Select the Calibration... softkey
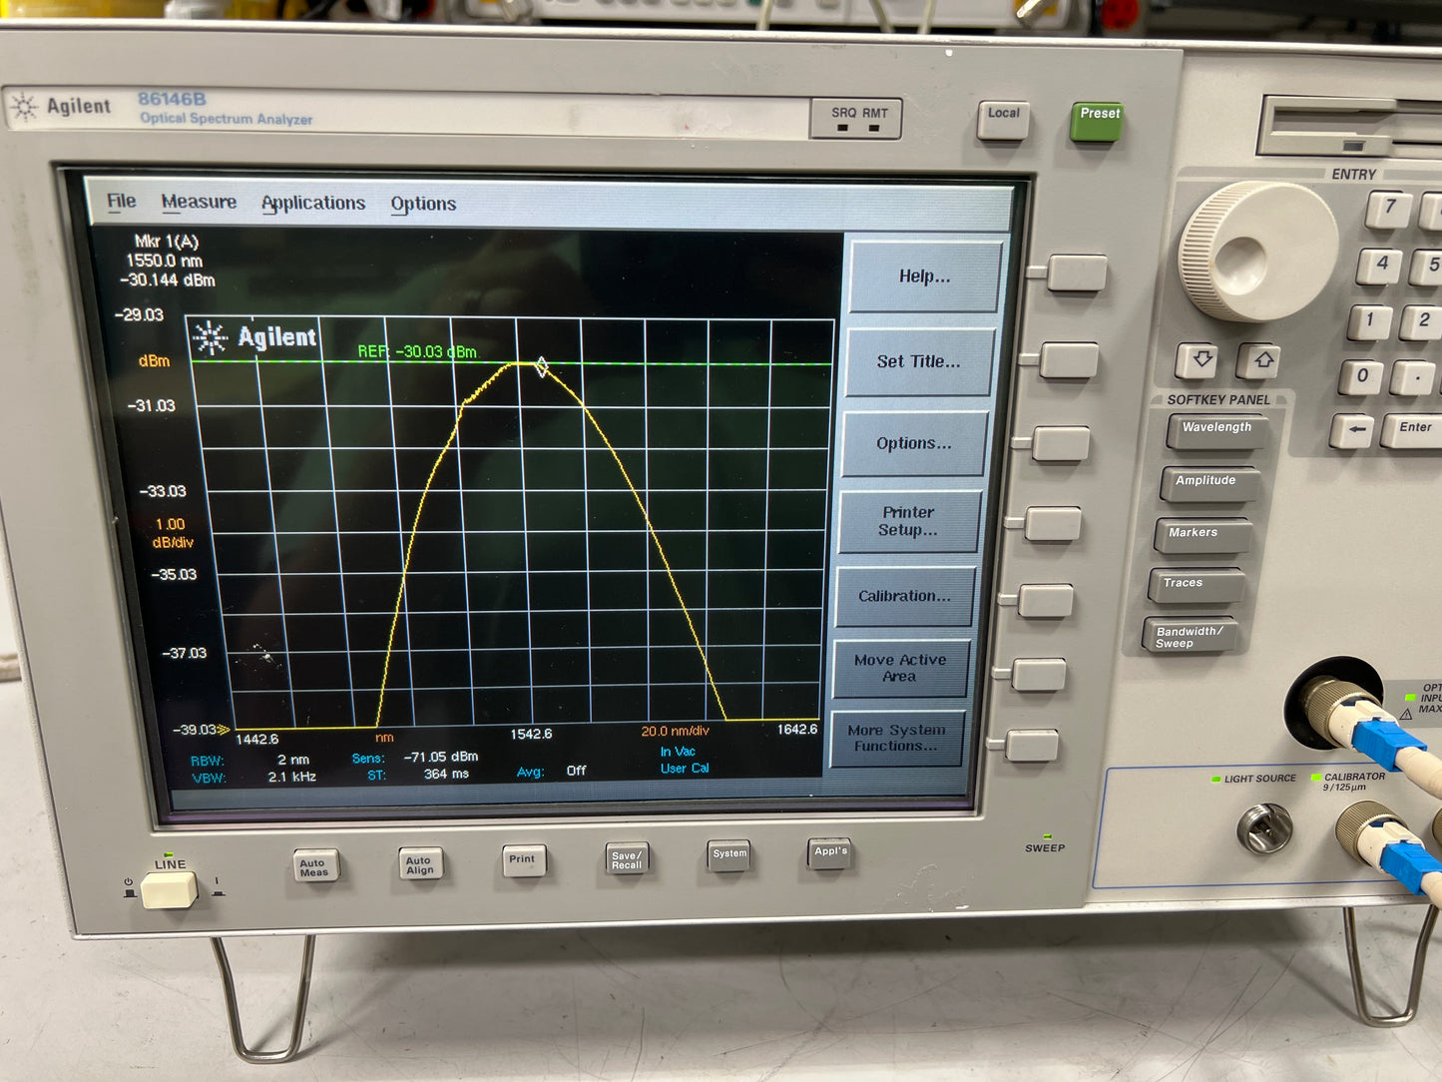The height and width of the screenshot is (1082, 1442). point(904,596)
